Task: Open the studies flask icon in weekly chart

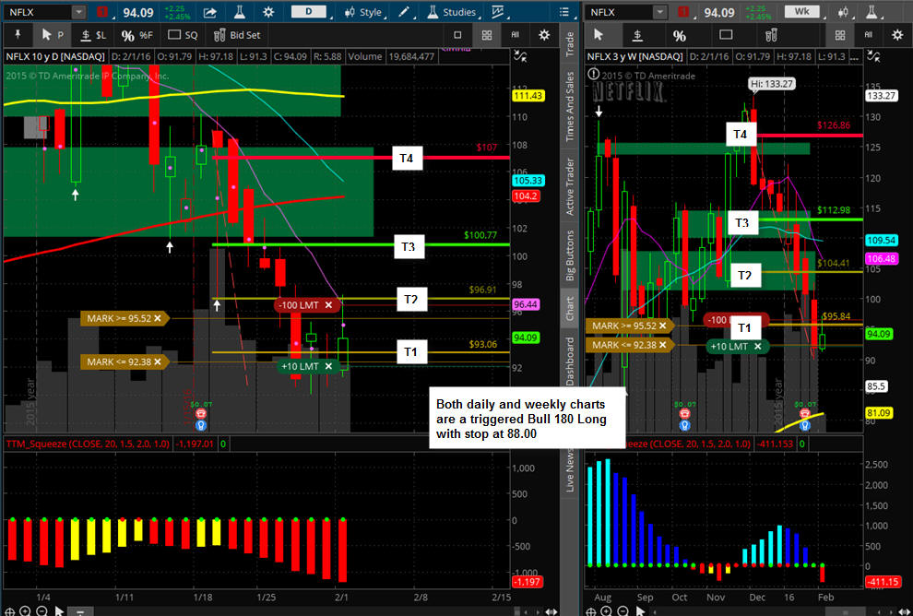Action: pyautogui.click(x=871, y=12)
